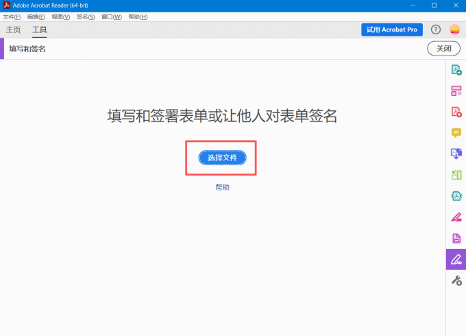Open the Create PDF tool in sidebar
Screen dimensions: 466x336
tap(456, 70)
